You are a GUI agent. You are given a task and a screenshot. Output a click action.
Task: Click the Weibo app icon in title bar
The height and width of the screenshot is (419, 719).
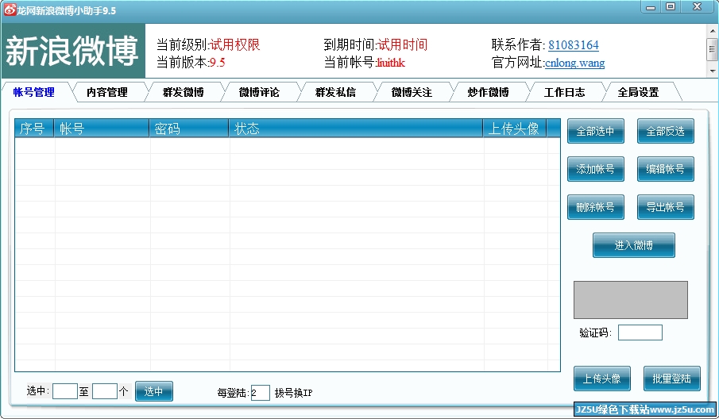click(10, 10)
